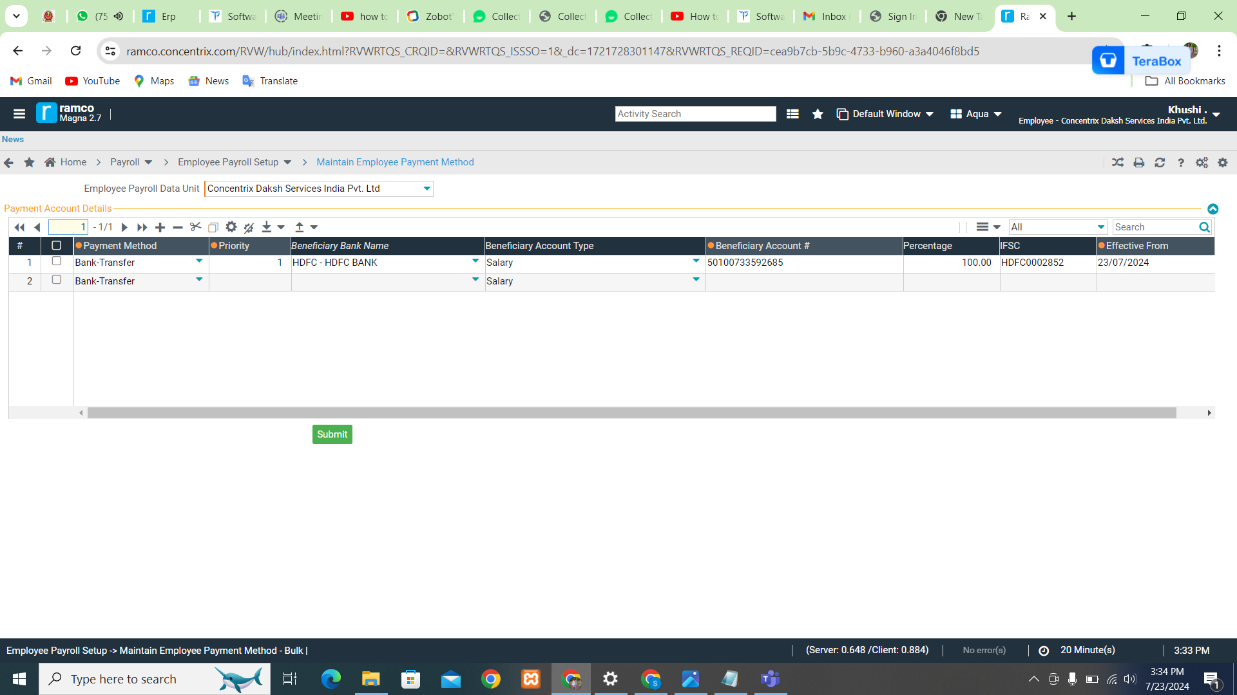Click the cut row scissors icon
This screenshot has width=1237, height=695.
[195, 227]
